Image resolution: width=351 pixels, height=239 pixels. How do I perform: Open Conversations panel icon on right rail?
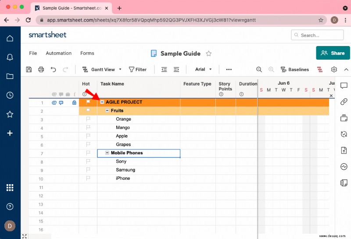[x=344, y=86]
